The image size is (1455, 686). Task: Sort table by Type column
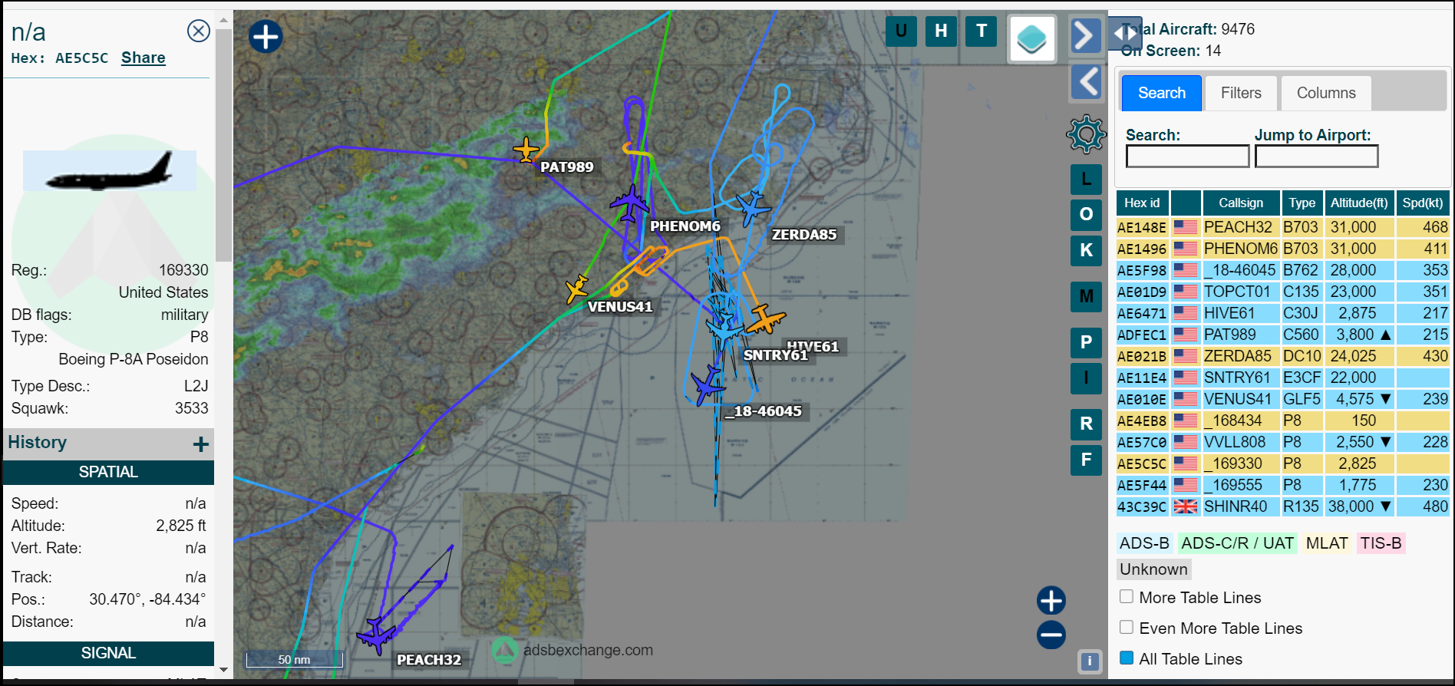click(1302, 203)
